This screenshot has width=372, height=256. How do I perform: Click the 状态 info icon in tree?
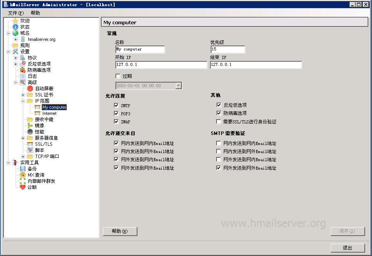[15, 27]
